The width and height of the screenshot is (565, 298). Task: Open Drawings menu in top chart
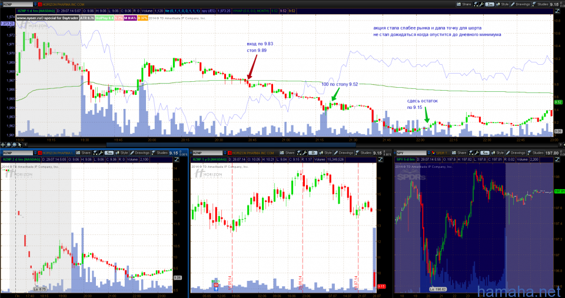click(520, 4)
